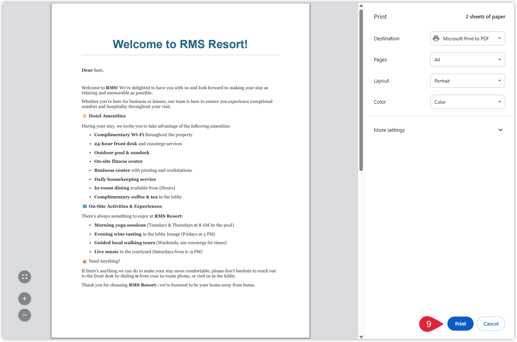Zoom out of the print preview

[25, 315]
